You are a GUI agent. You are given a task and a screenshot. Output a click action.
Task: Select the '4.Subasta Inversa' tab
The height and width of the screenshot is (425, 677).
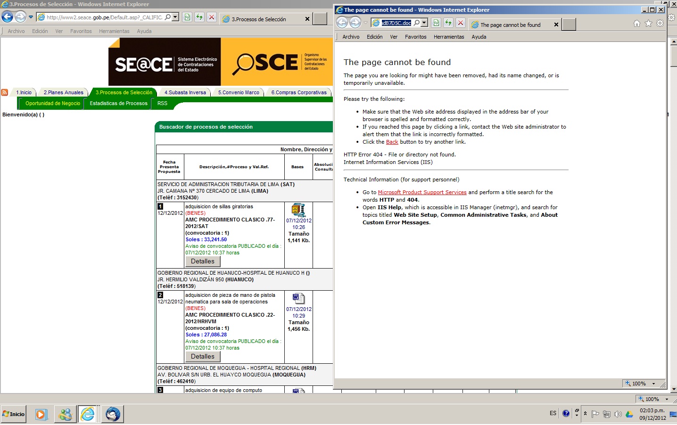(185, 92)
